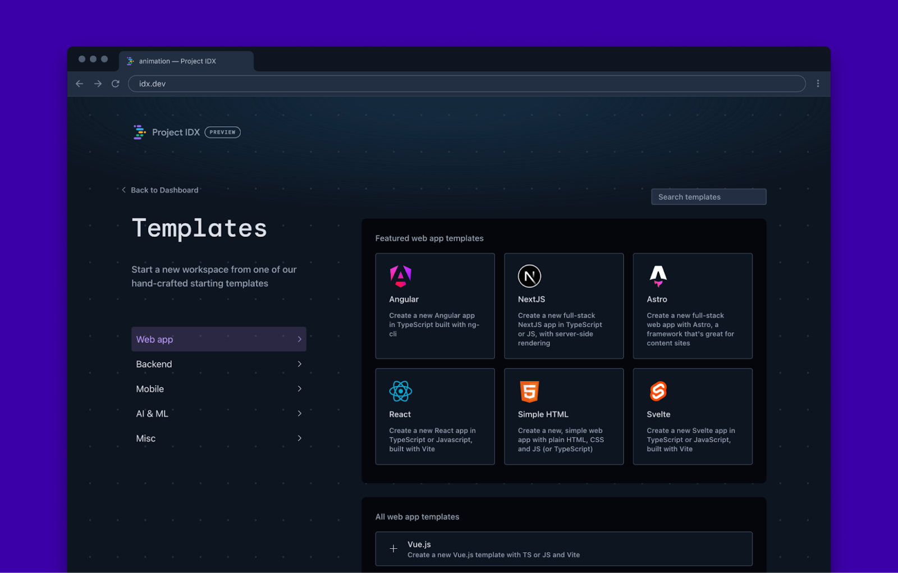Select the Web app category
The height and width of the screenshot is (573, 898).
pyautogui.click(x=218, y=339)
